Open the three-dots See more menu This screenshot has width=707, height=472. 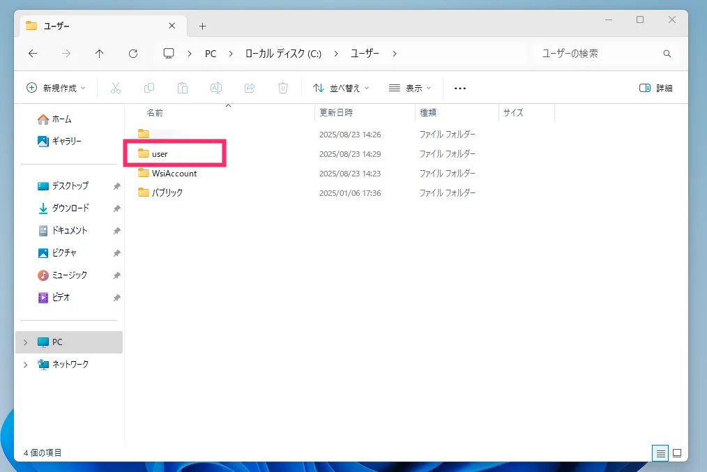click(460, 89)
